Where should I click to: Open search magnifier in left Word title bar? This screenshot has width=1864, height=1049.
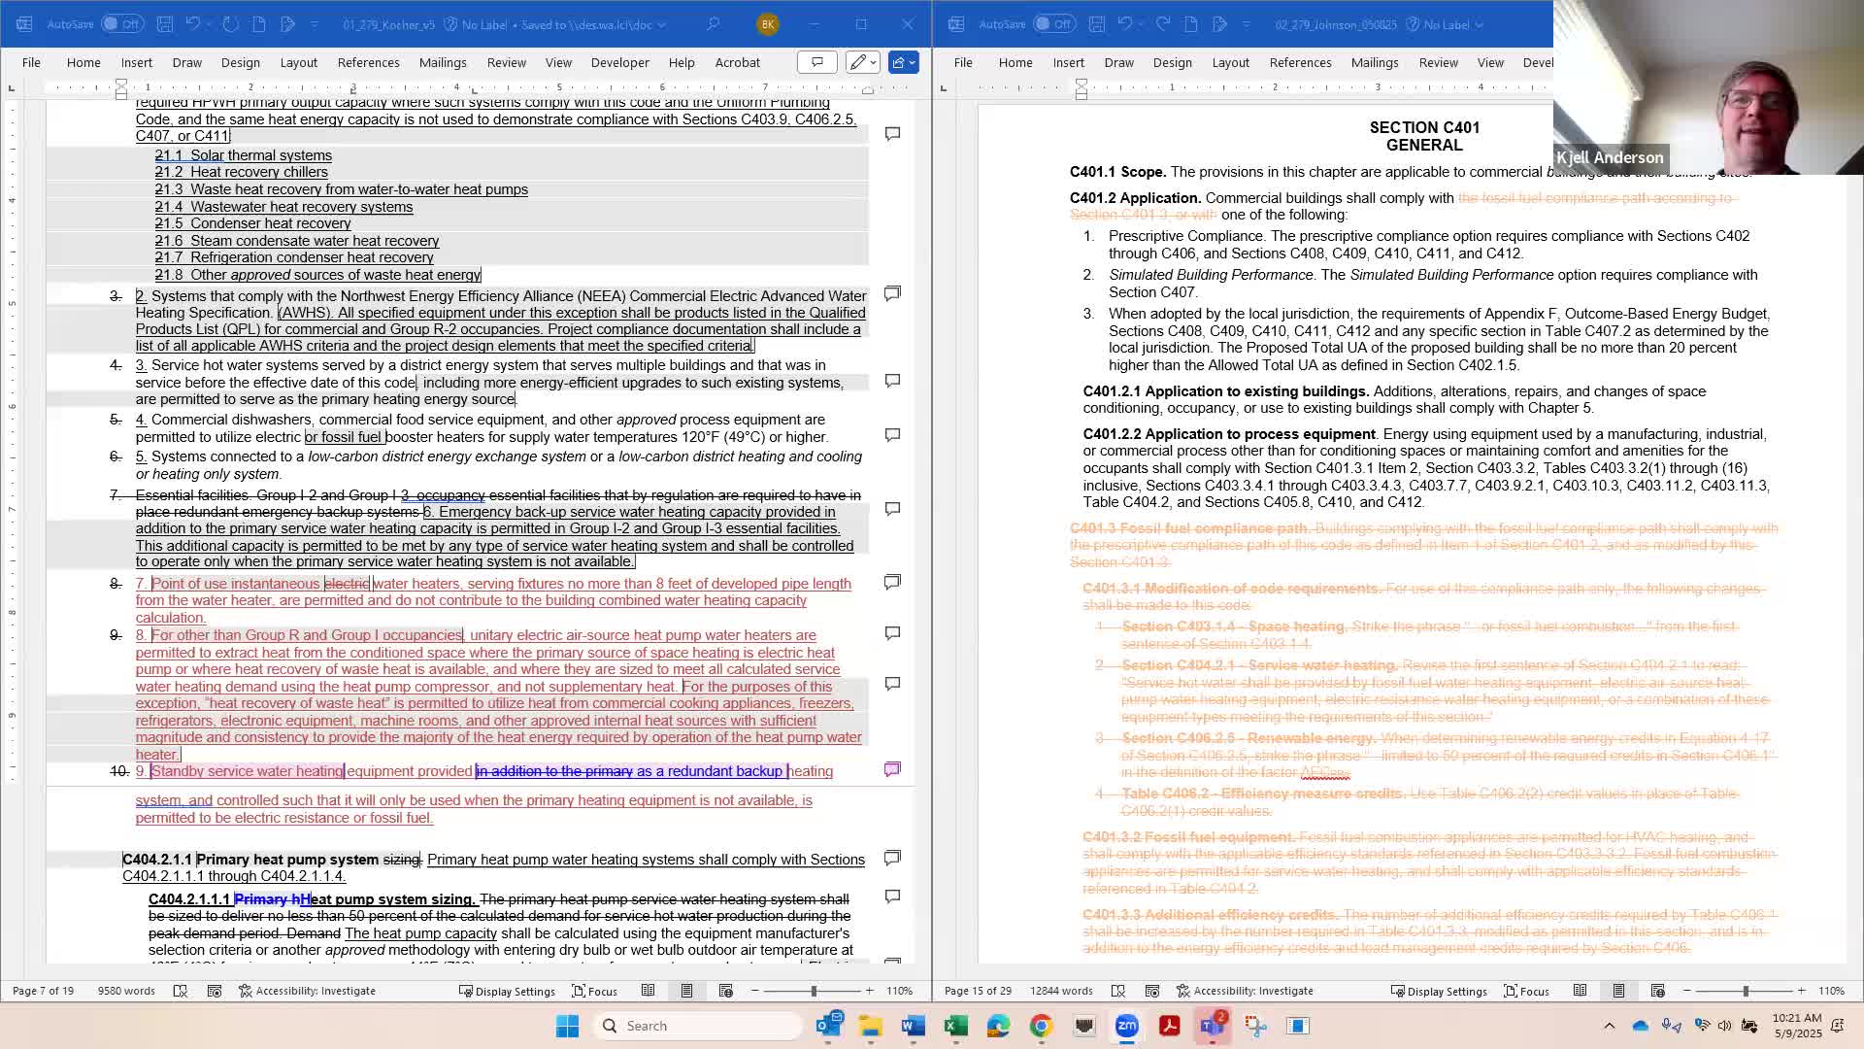[x=714, y=24]
